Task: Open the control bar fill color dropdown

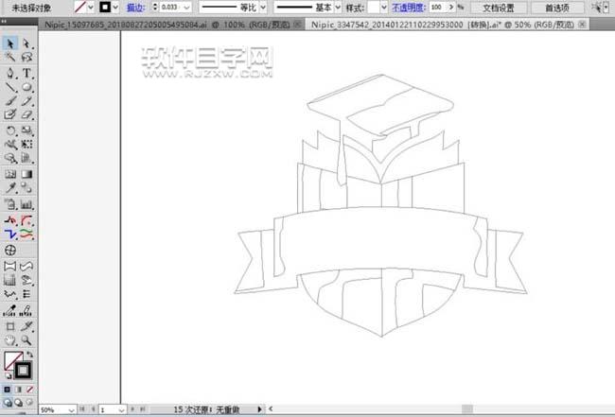Action: tap(91, 7)
